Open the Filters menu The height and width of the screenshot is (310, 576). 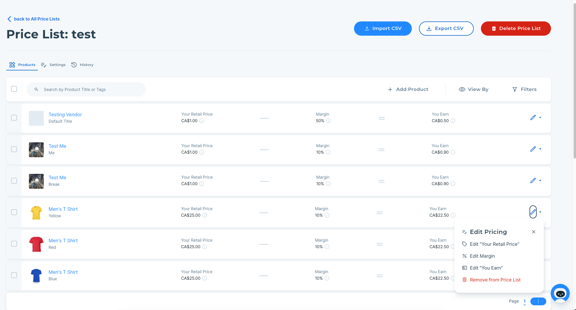click(x=524, y=89)
